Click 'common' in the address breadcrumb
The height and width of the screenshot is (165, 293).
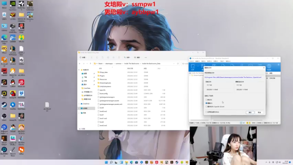point(118,63)
